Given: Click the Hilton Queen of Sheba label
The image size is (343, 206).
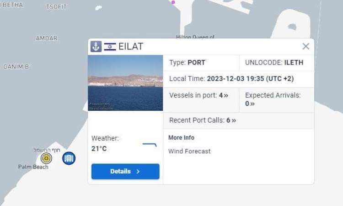Looking at the screenshot, I should 195,37.
